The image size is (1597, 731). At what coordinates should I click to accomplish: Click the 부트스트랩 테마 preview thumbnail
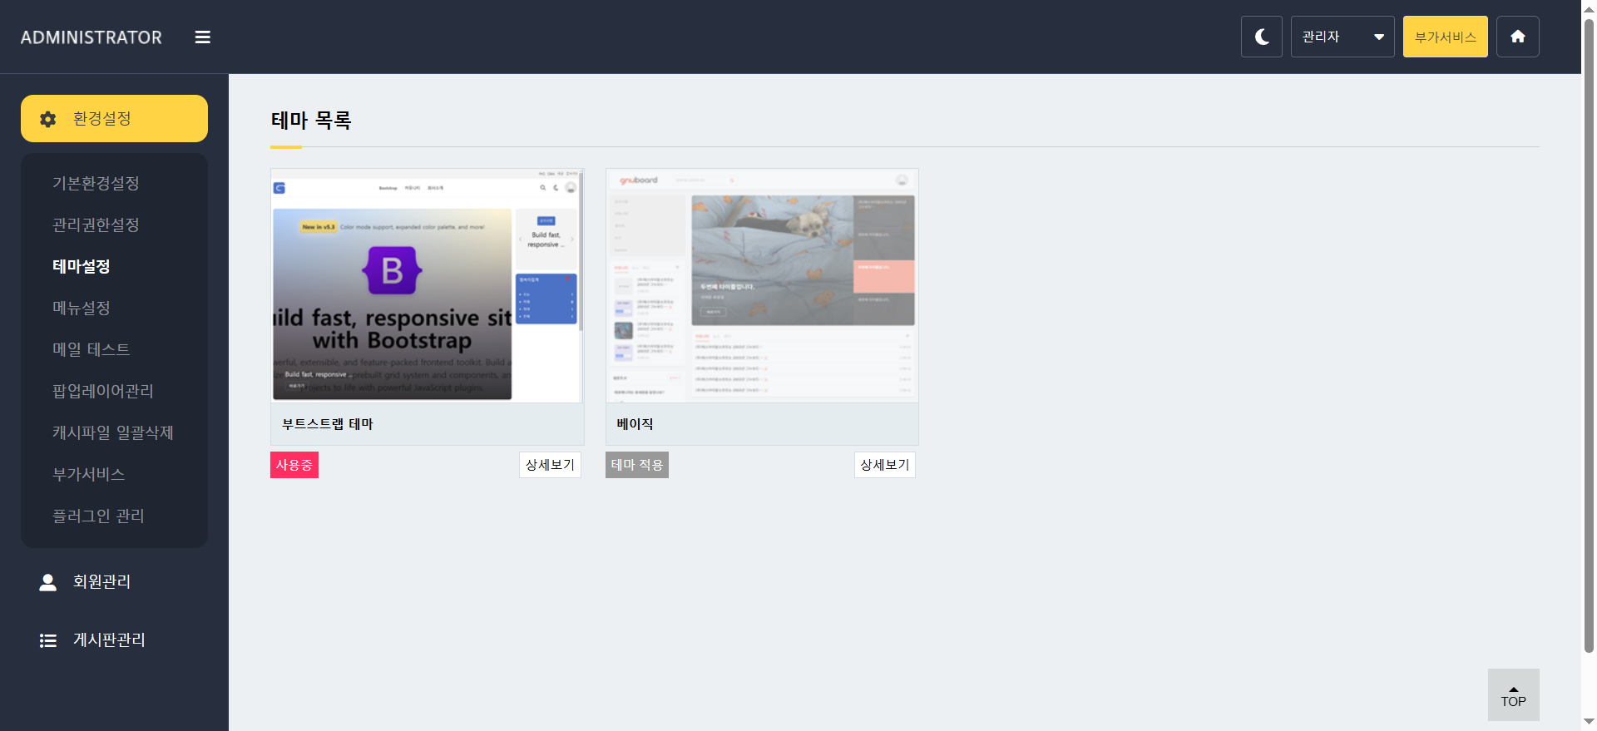[x=427, y=285]
